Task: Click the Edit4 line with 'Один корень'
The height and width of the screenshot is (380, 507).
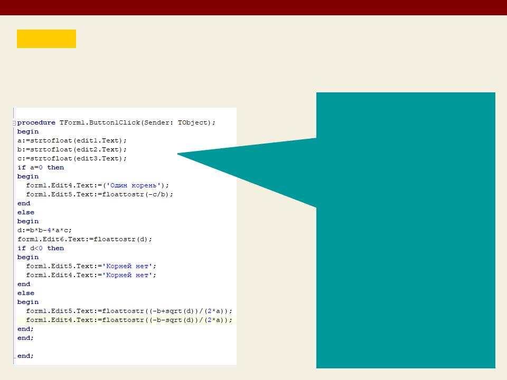Action: [x=97, y=185]
